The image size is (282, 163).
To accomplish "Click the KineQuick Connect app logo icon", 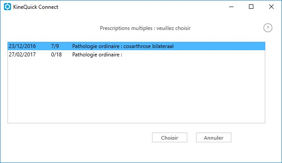I will tap(7, 7).
